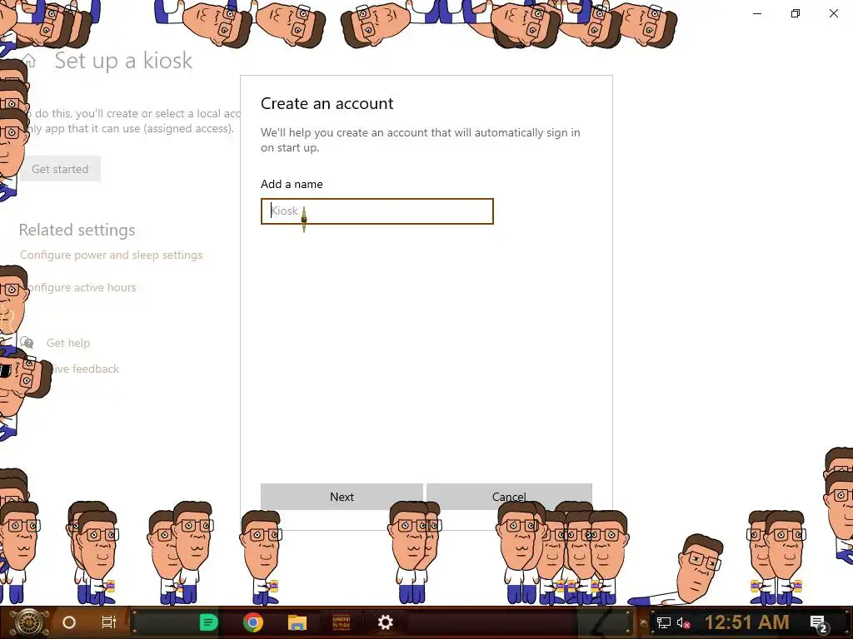Open the green notes app on taskbar
The width and height of the screenshot is (853, 639).
coord(208,622)
